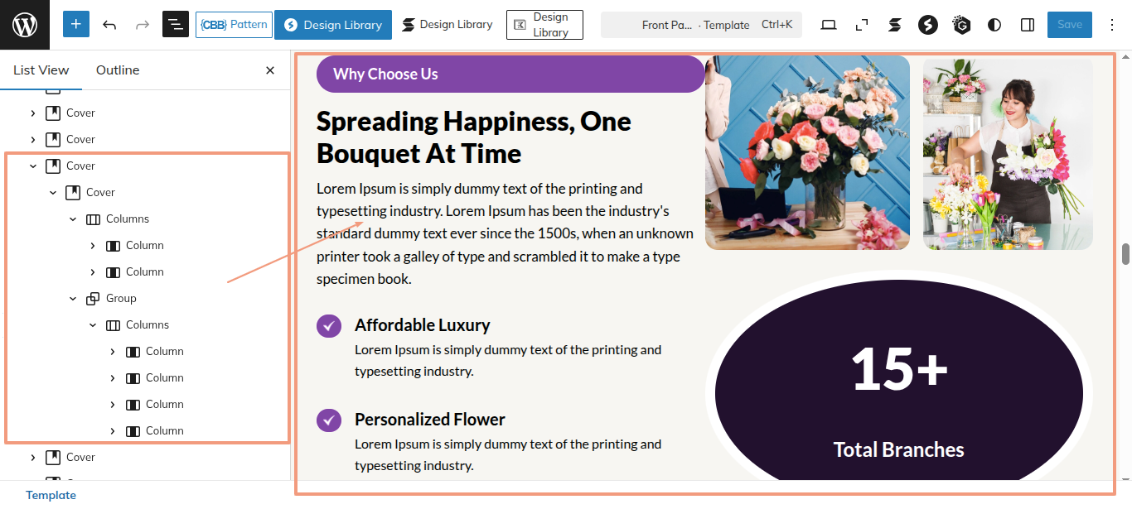Click the WordPress logo icon
1132x509 pixels.
point(25,25)
